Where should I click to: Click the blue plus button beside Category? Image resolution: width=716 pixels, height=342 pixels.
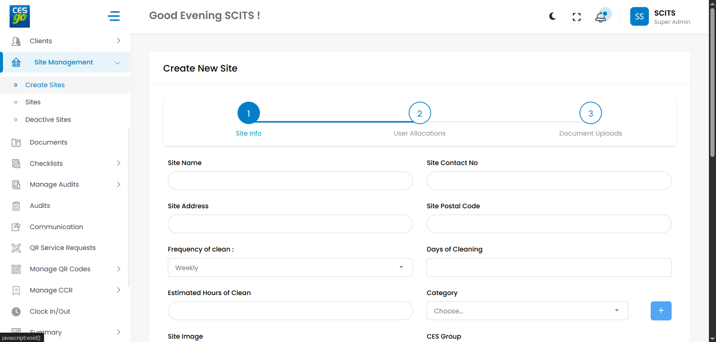661,311
